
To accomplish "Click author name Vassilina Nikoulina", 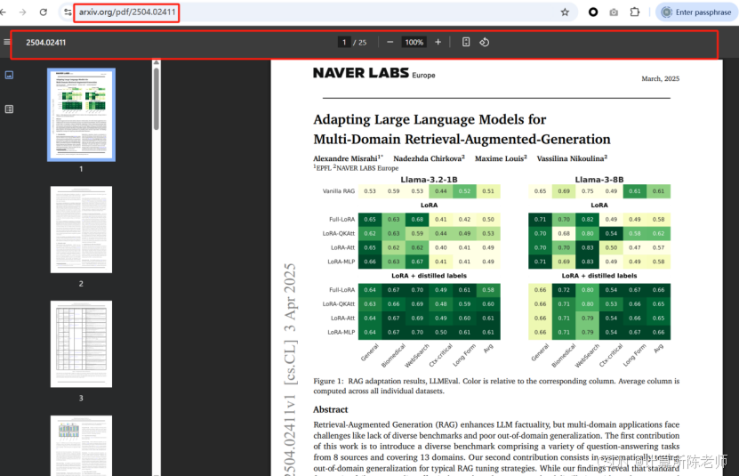I will (x=570, y=158).
